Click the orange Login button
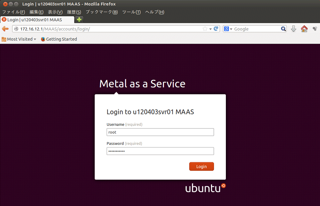 tap(201, 166)
